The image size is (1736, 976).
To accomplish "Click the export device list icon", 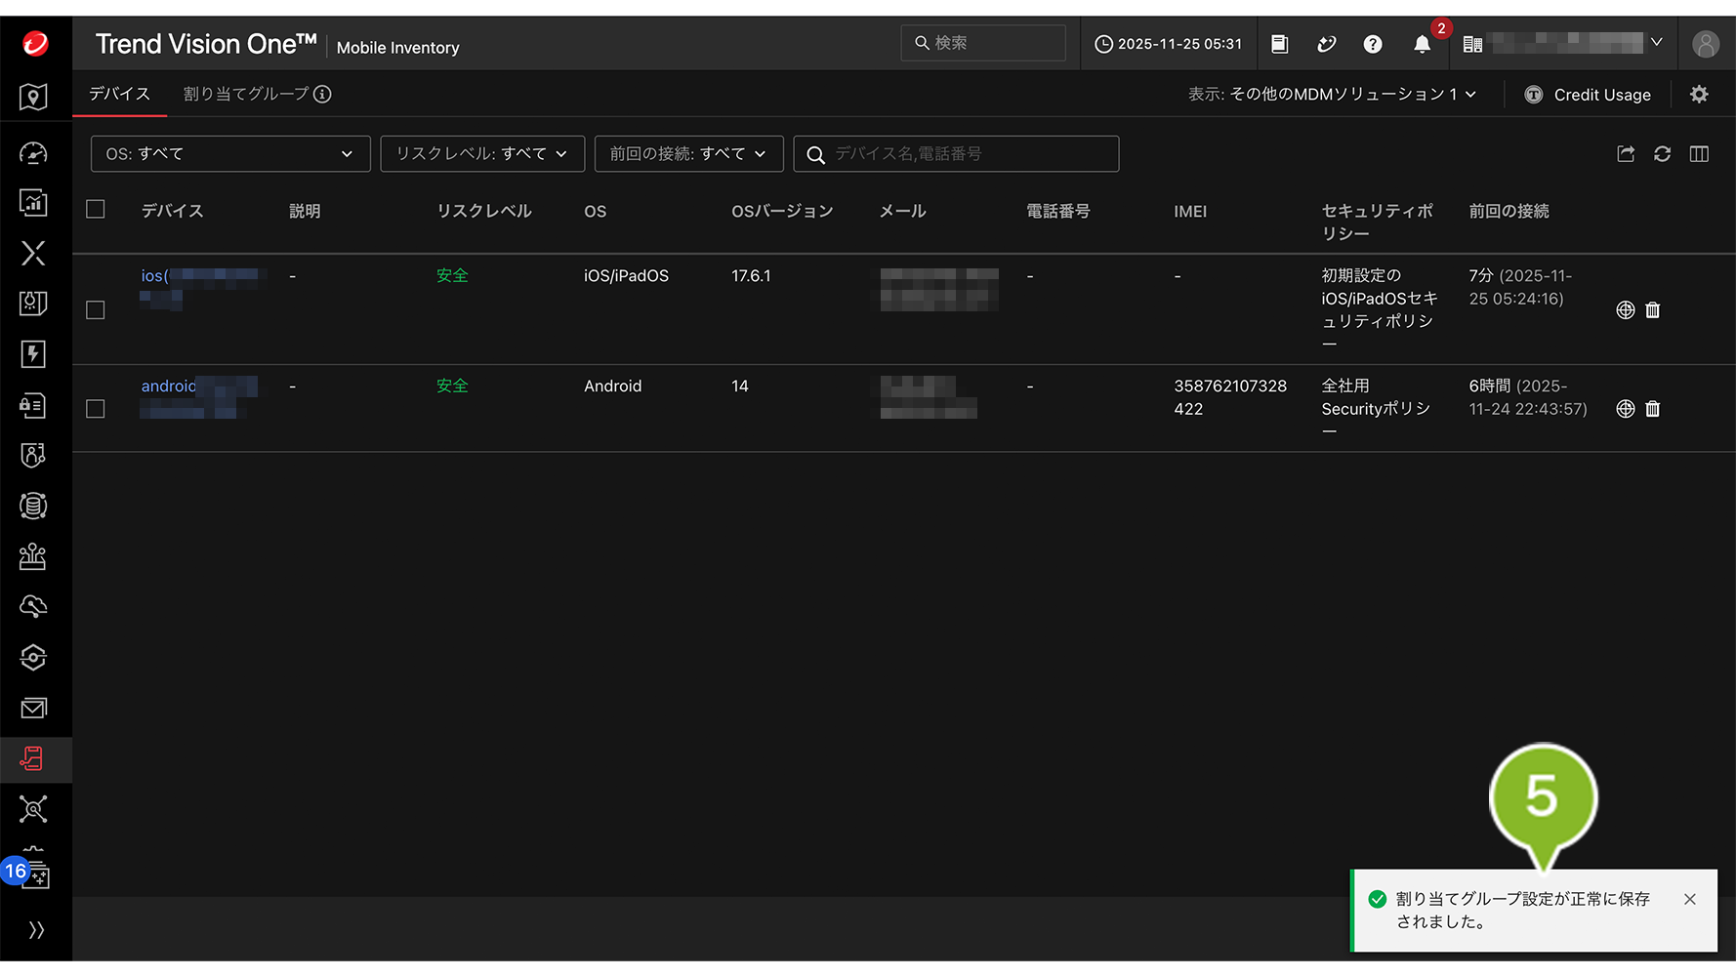I will (1626, 154).
